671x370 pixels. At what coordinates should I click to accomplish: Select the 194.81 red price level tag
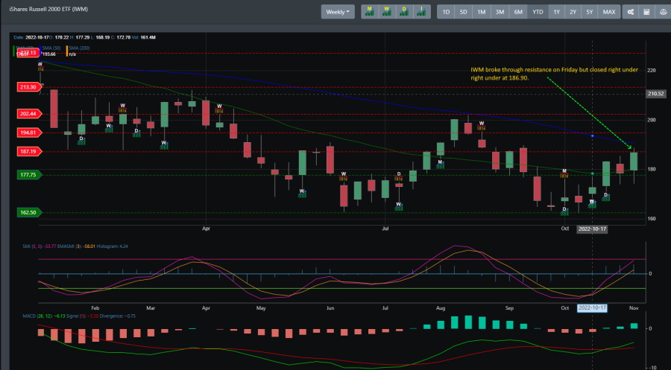click(29, 133)
